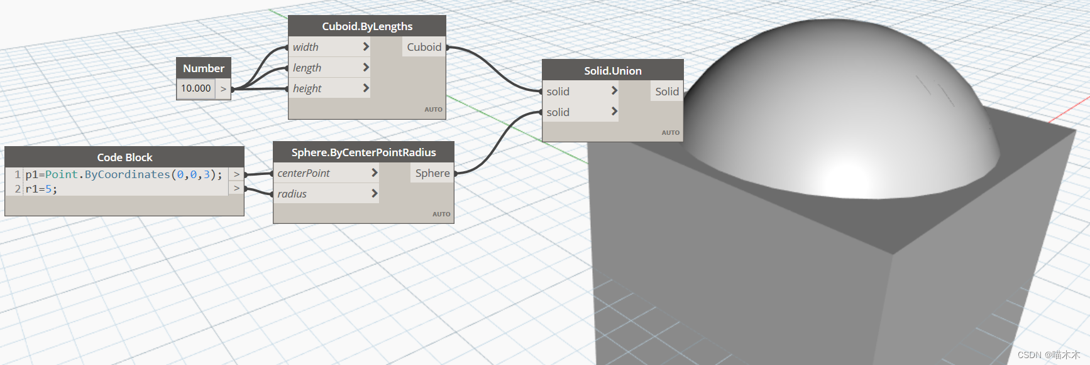This screenshot has height=365, width=1090.
Task: Click the Cuboid.ByLengths node title
Action: tap(367, 26)
